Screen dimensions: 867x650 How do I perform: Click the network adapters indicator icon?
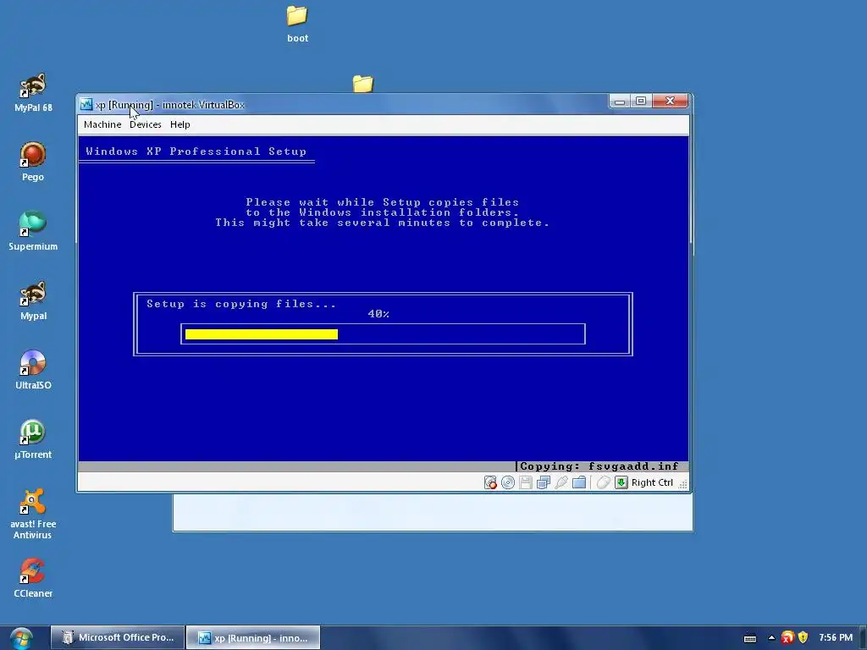tap(543, 482)
